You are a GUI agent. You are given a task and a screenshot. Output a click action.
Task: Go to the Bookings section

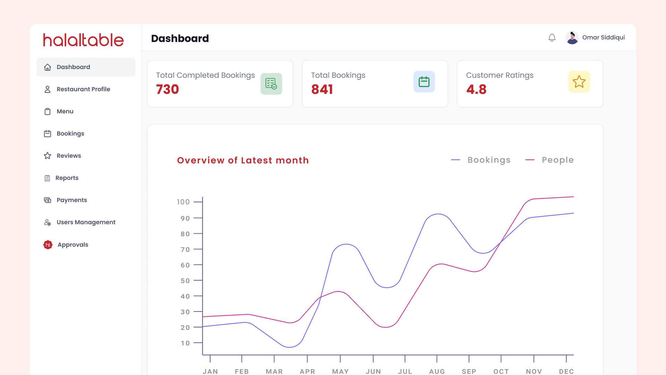click(x=70, y=134)
